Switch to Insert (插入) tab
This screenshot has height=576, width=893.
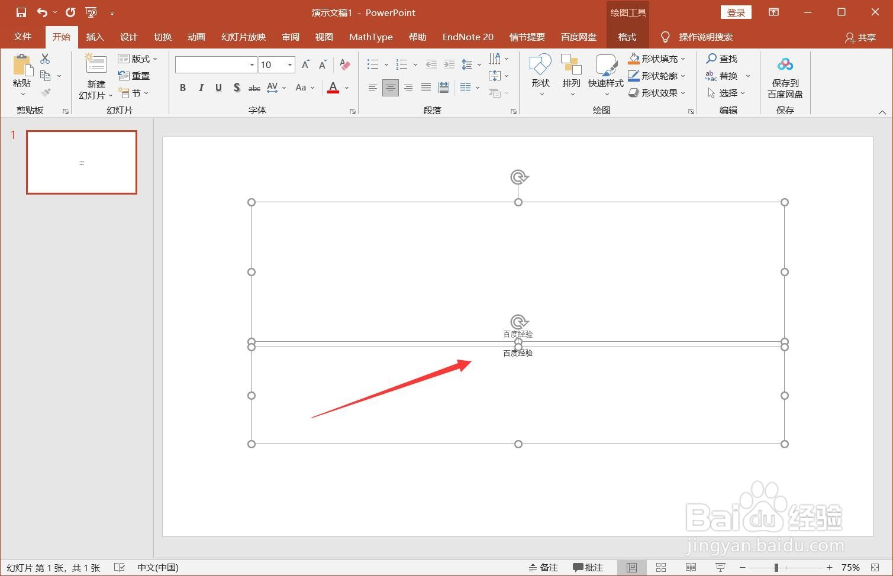95,37
